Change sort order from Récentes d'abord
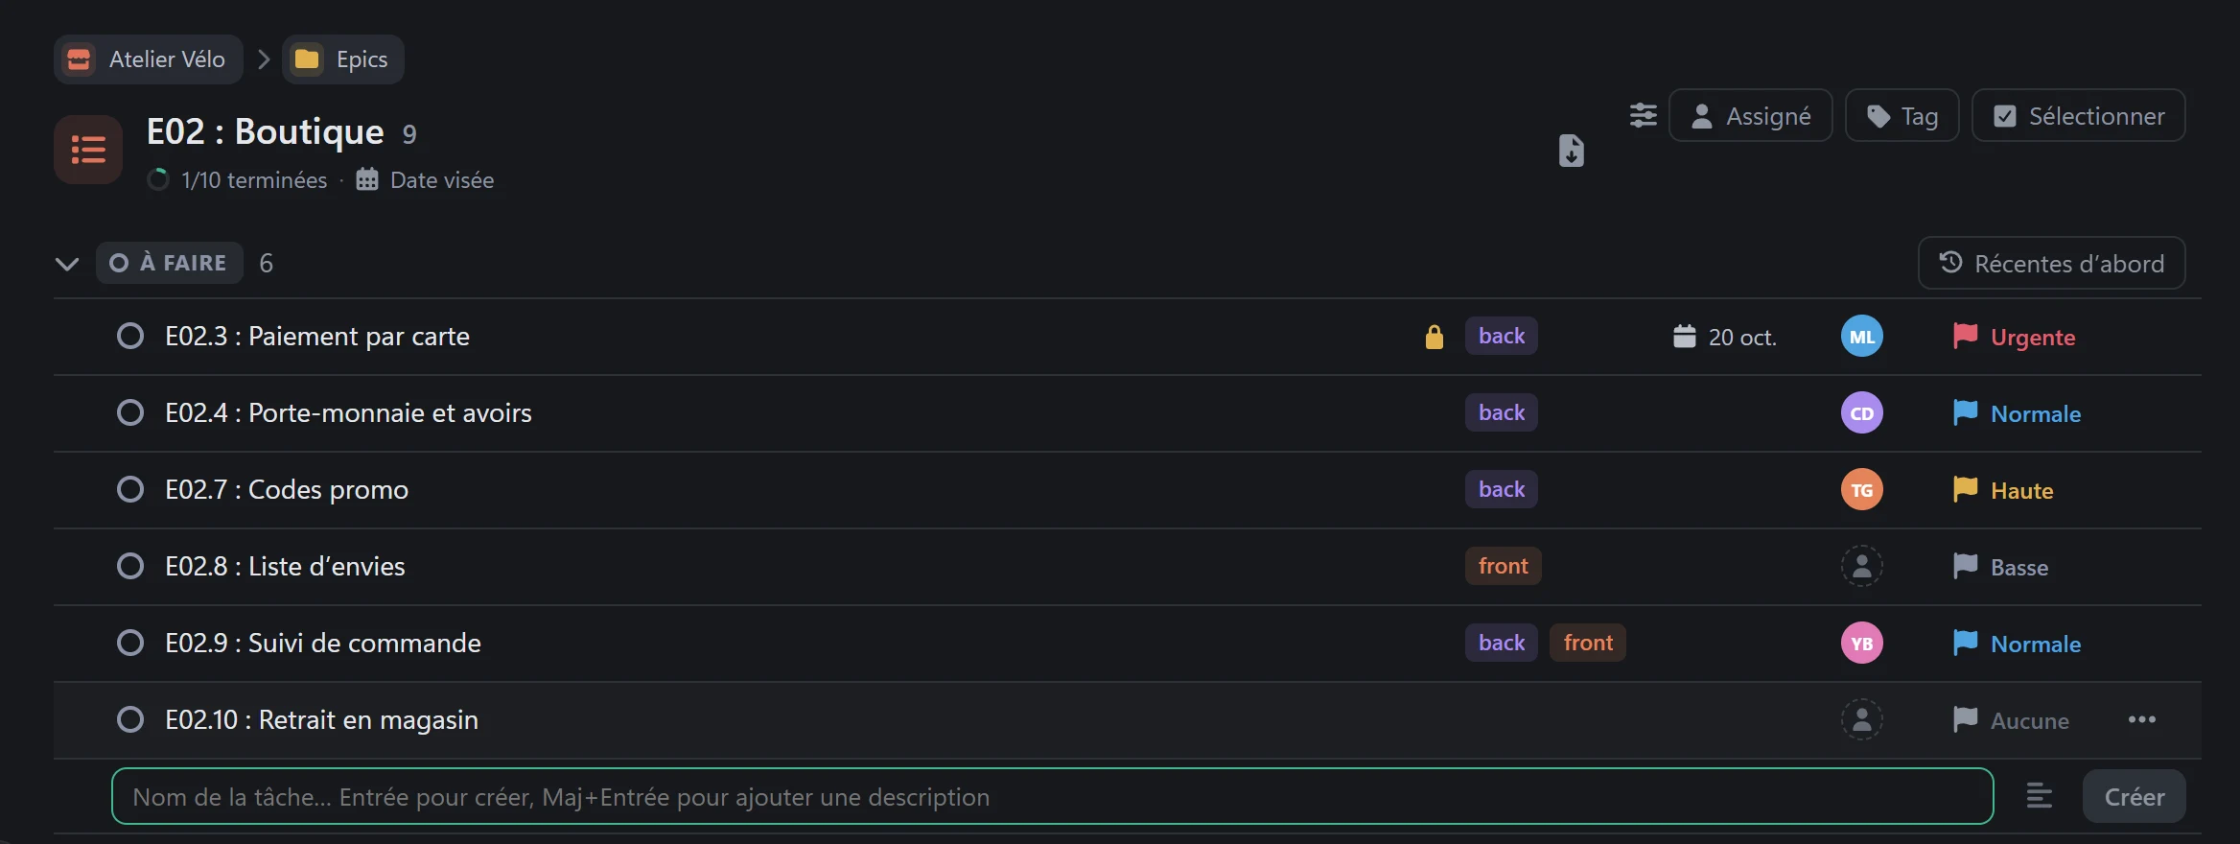The height and width of the screenshot is (844, 2240). [x=2052, y=263]
